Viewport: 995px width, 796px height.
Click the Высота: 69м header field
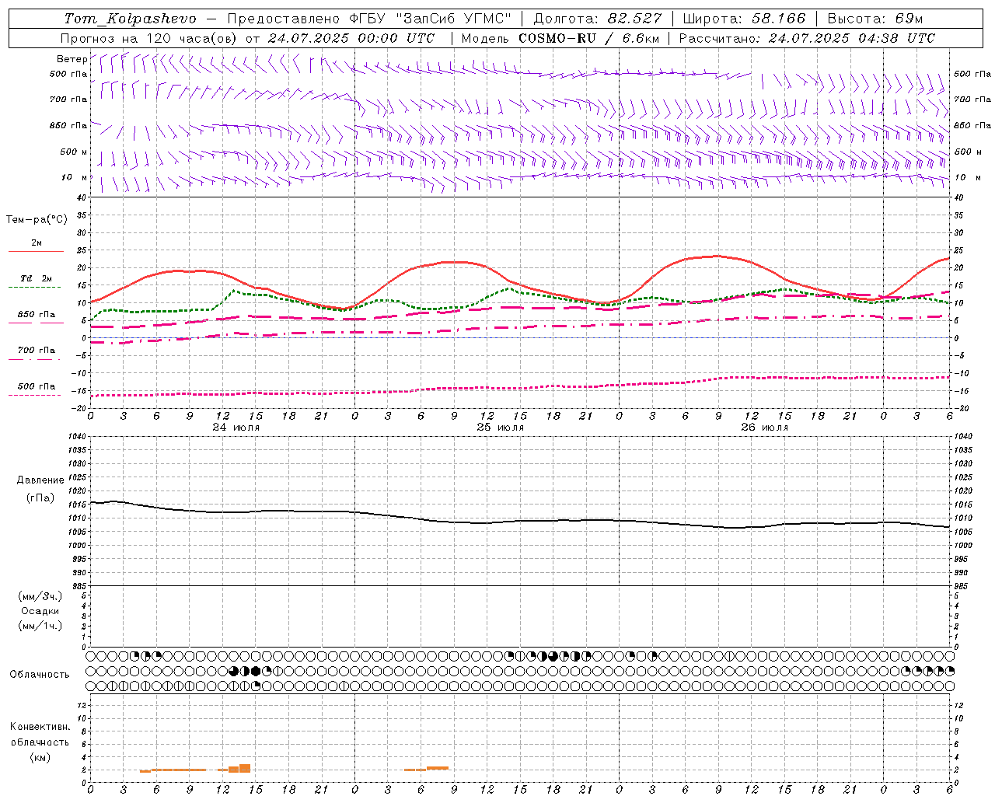(x=875, y=19)
